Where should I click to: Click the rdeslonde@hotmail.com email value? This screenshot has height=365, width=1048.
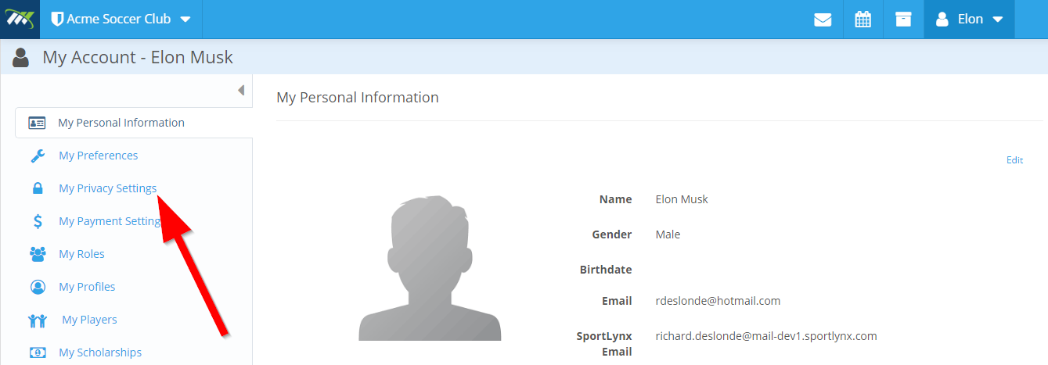tap(718, 301)
